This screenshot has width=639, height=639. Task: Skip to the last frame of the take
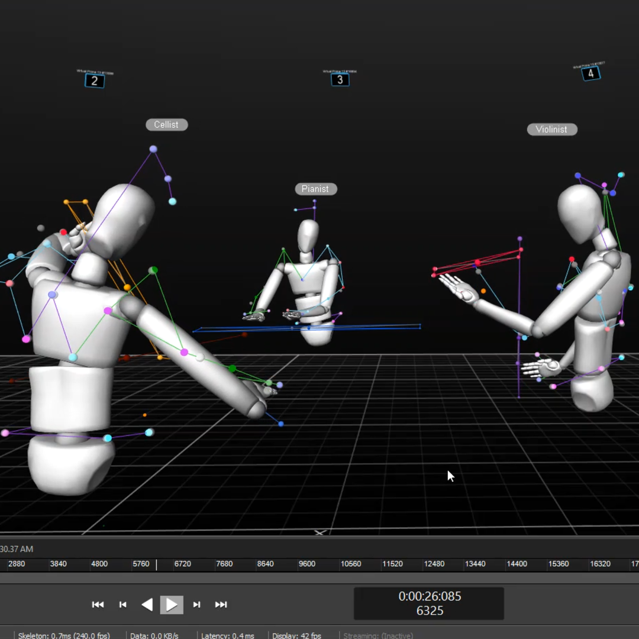coord(221,604)
